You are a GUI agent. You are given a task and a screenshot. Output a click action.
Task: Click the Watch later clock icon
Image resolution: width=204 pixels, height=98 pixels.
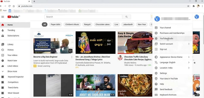coord(3,61)
